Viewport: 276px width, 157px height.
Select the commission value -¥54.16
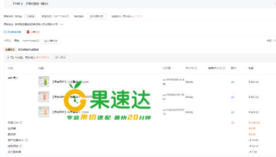tap(253, 146)
